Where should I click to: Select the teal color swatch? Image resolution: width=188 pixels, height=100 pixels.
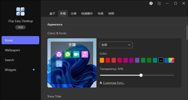[155, 60]
